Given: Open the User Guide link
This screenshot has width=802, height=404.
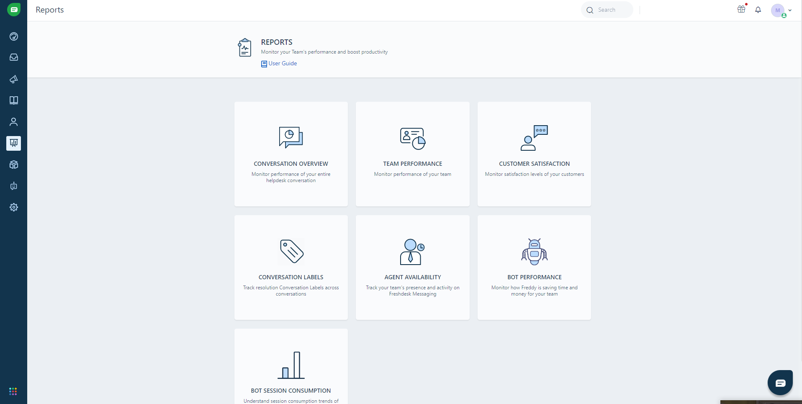Looking at the screenshot, I should pos(279,64).
